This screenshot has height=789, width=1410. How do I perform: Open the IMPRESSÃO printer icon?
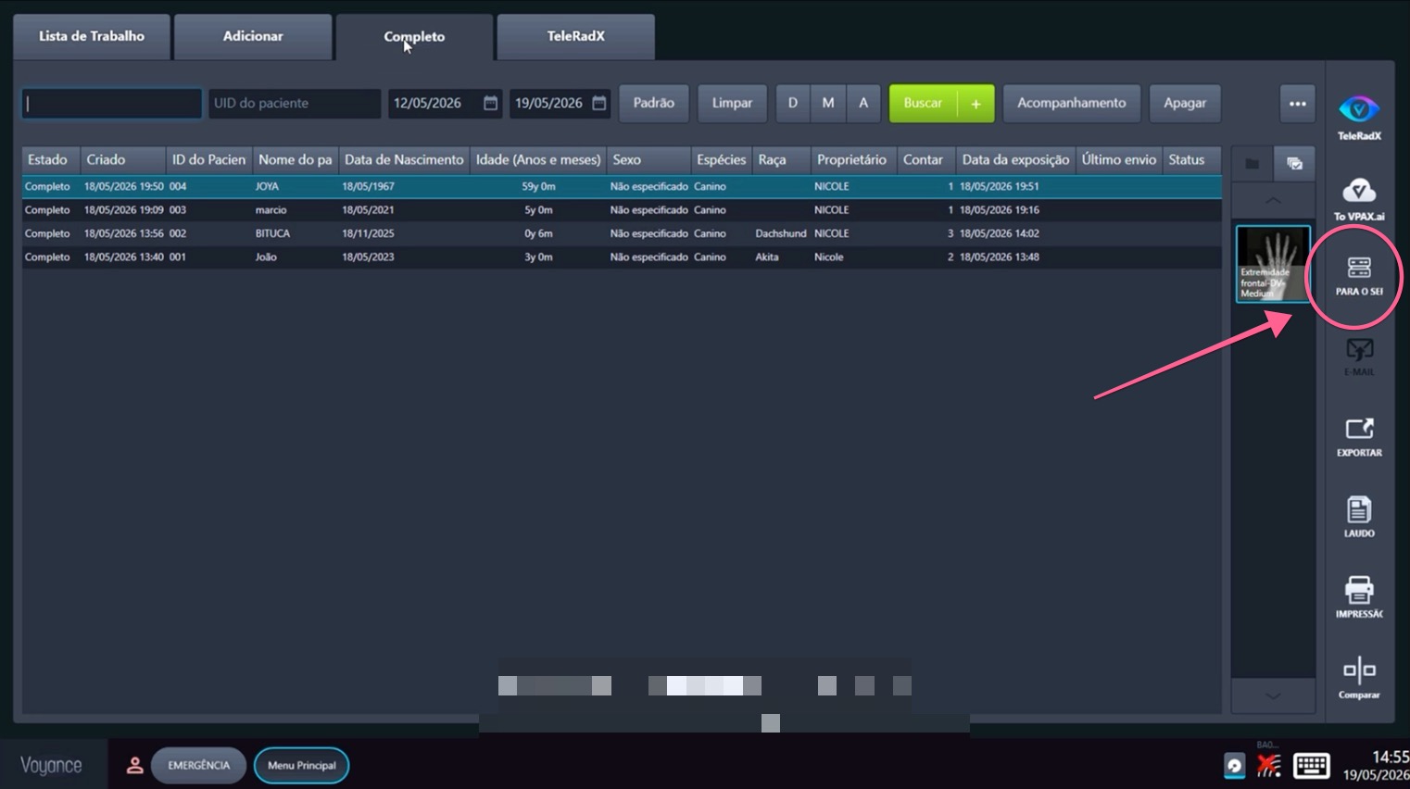coord(1359,597)
